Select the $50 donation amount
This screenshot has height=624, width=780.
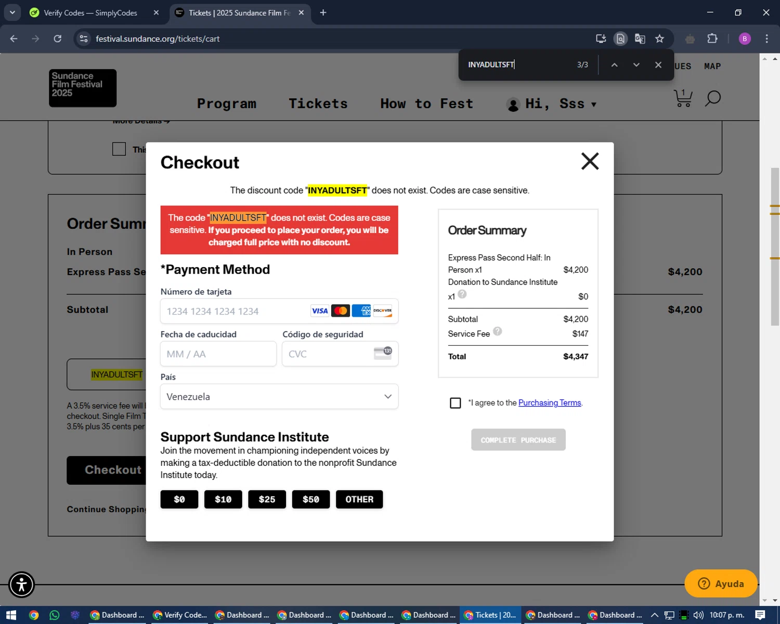311,499
